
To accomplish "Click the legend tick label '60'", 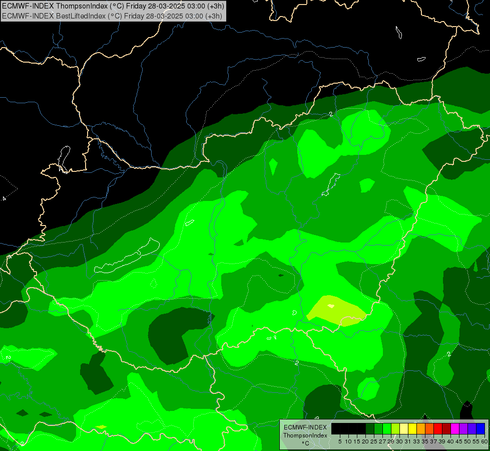I will (484, 441).
